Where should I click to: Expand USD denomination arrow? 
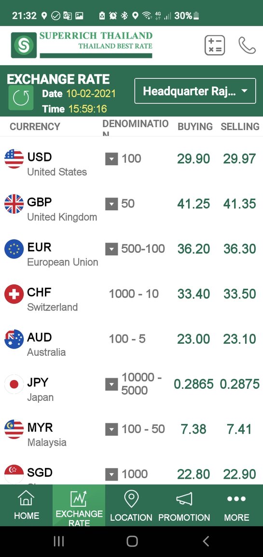coord(111,159)
